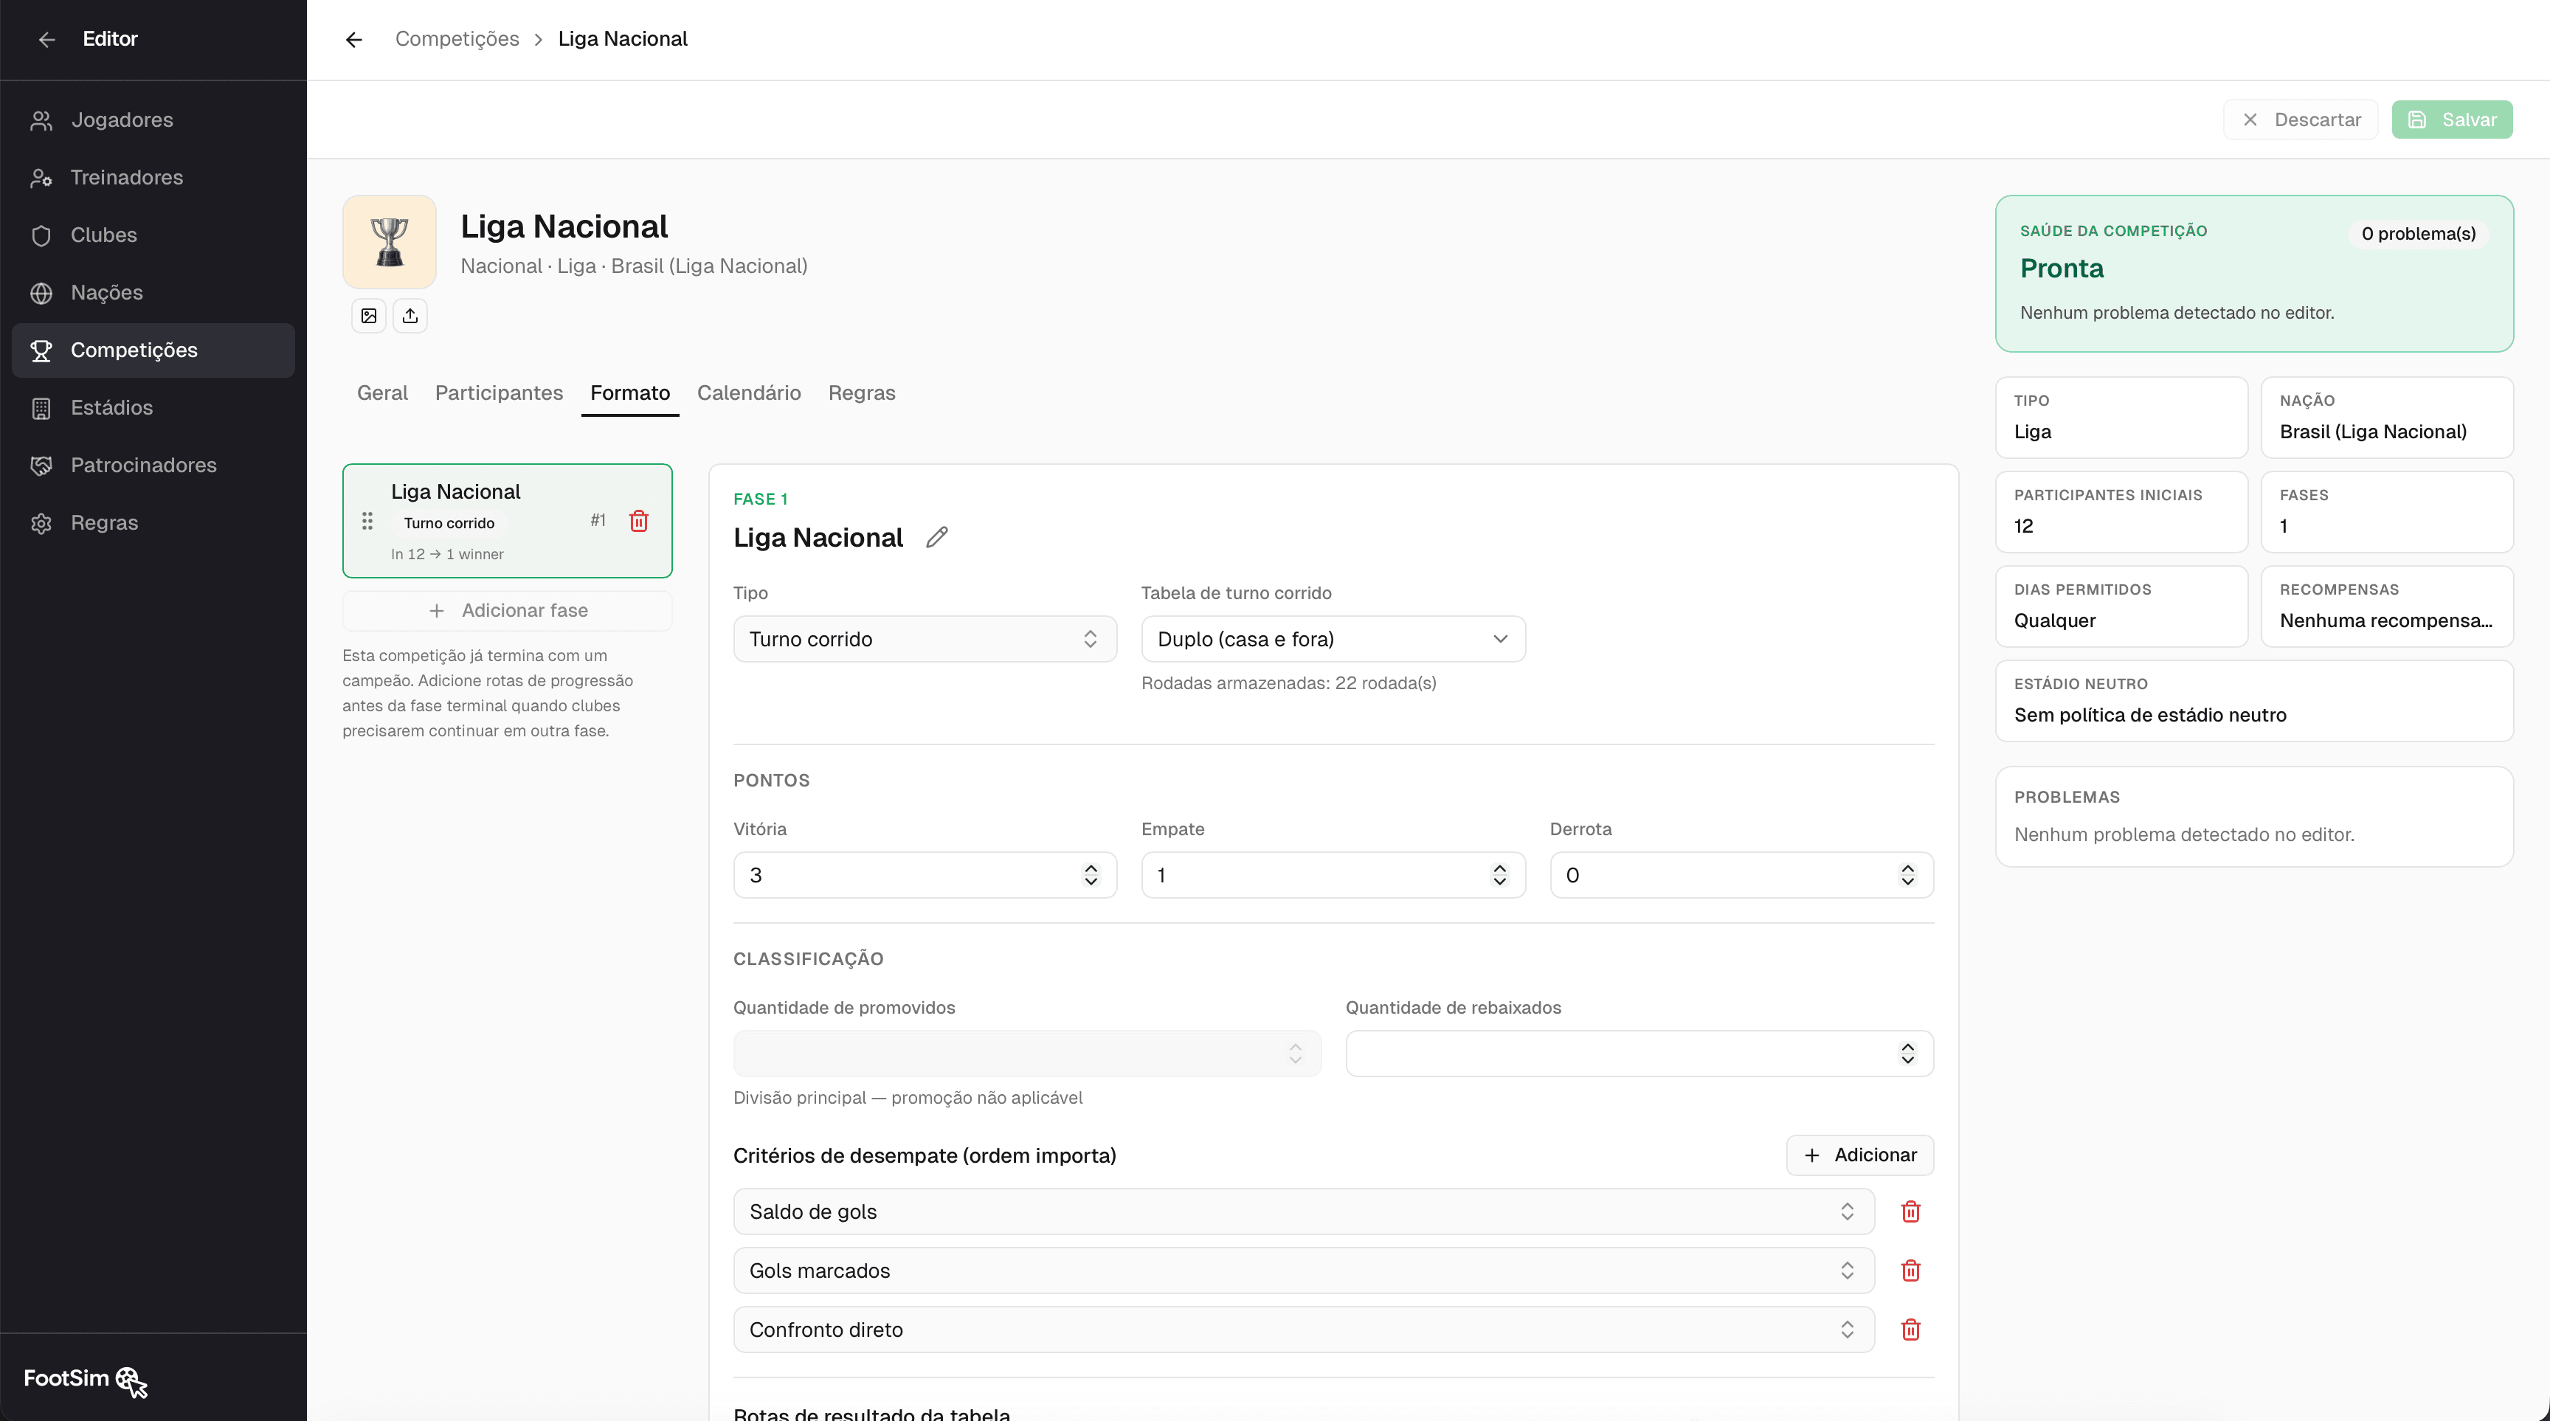
Task: Click the In 12 → 1 winner text
Action: tap(446, 554)
